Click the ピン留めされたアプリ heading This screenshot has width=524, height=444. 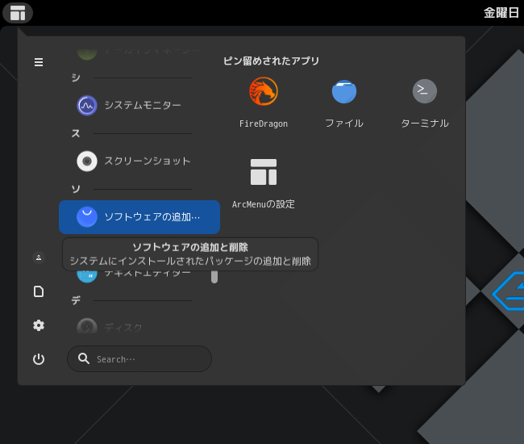pyautogui.click(x=271, y=61)
